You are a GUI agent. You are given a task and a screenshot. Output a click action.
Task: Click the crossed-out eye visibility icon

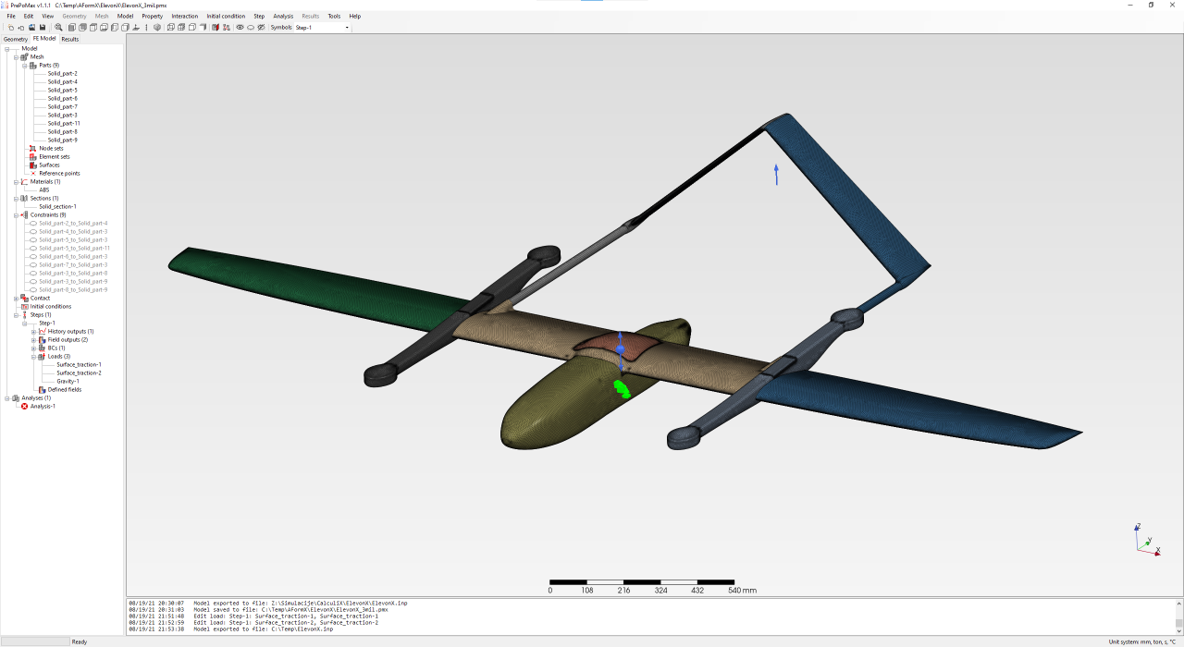pos(261,28)
